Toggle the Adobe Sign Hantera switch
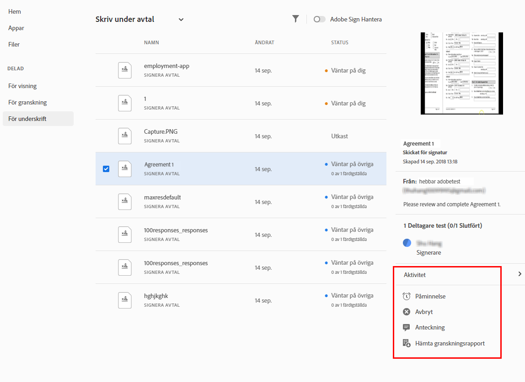The width and height of the screenshot is (525, 382). coord(320,19)
